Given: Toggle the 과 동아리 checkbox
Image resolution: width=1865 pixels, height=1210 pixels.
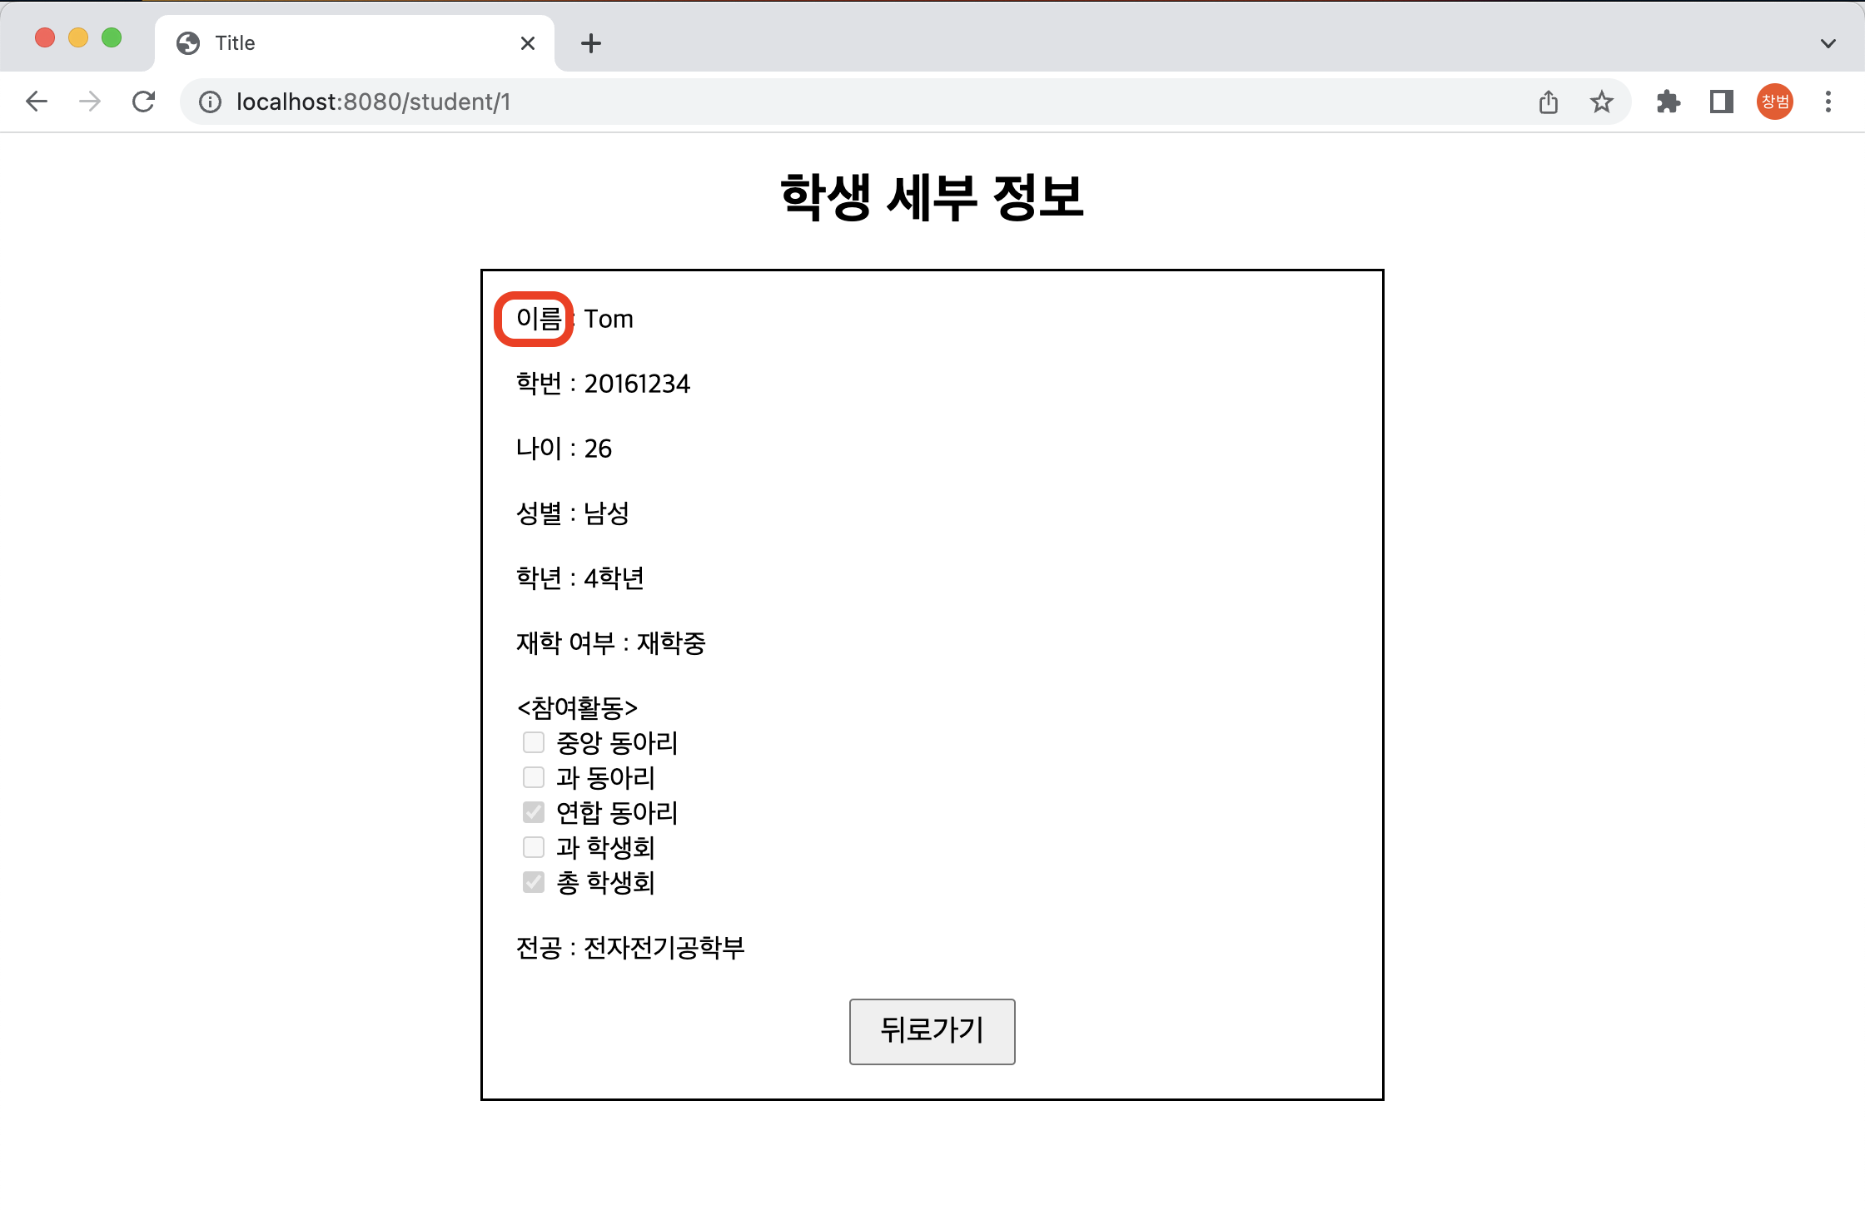Looking at the screenshot, I should 533,777.
